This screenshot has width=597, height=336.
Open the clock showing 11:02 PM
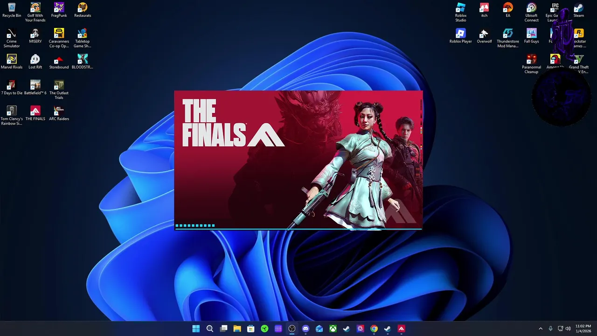pyautogui.click(x=583, y=329)
